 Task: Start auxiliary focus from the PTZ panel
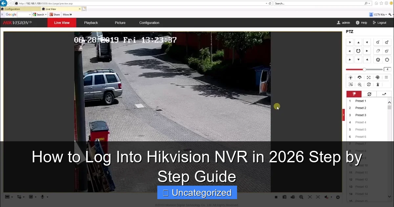[368, 77]
